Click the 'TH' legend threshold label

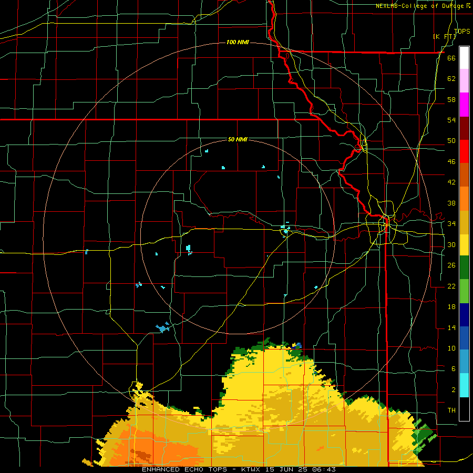[451, 410]
